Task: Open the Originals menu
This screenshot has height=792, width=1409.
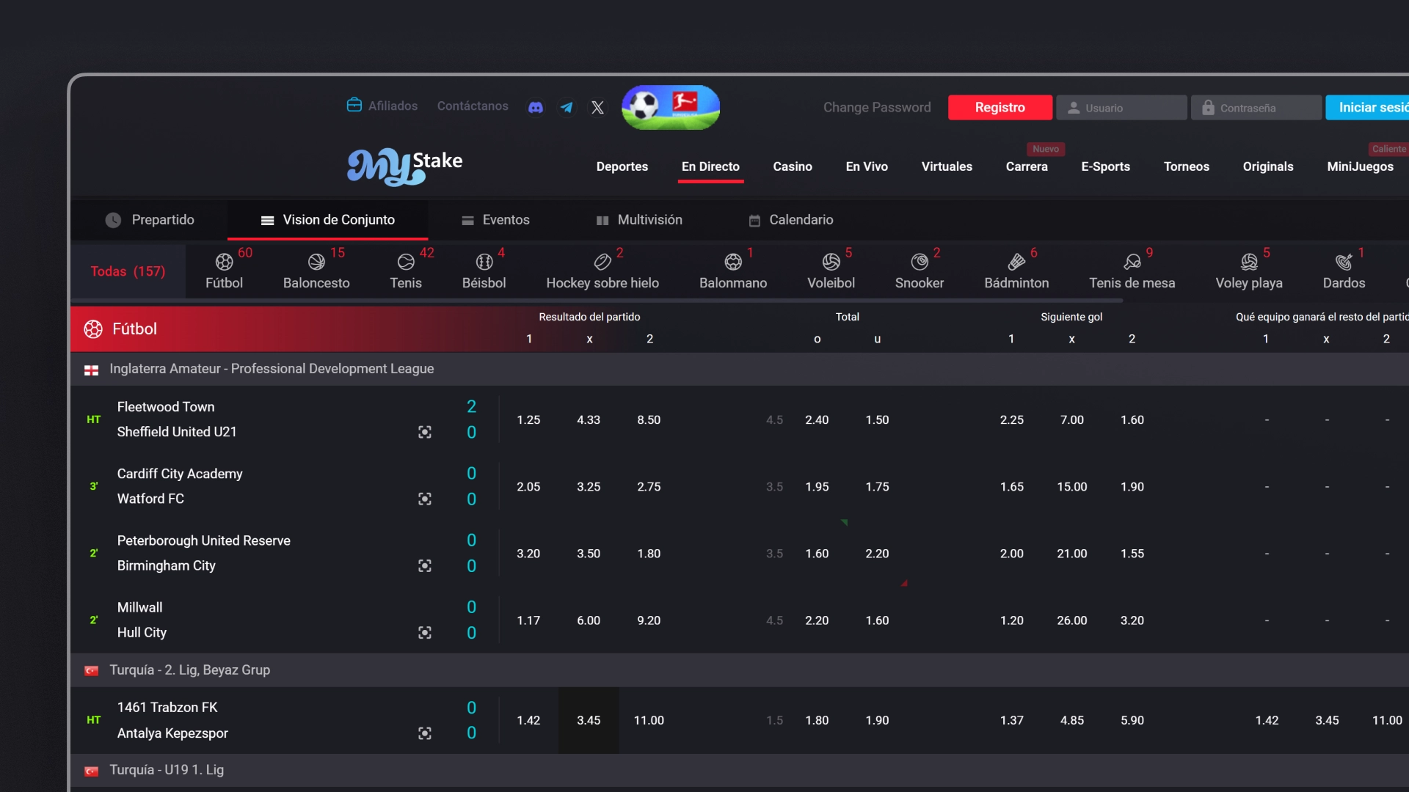Action: click(x=1268, y=166)
